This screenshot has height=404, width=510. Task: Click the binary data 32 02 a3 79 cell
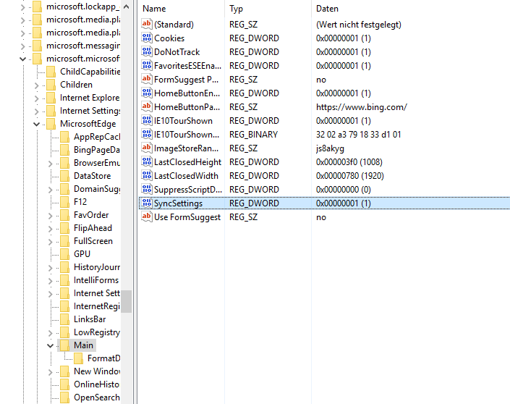point(358,135)
